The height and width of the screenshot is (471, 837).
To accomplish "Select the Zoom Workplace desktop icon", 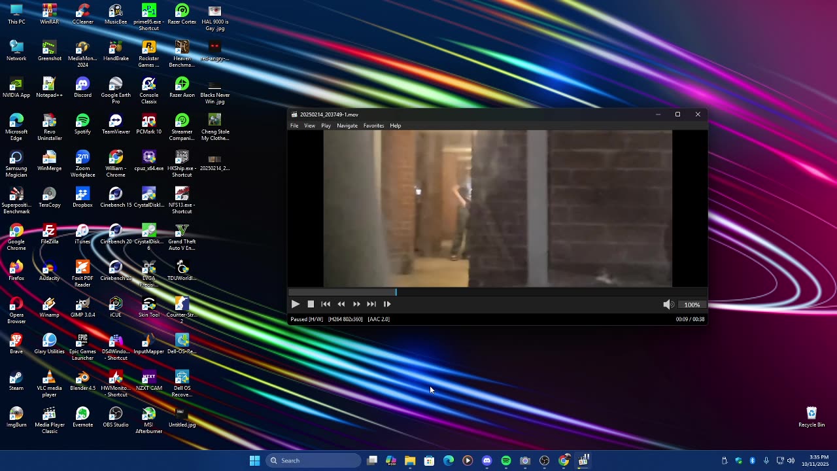I will click(x=82, y=164).
